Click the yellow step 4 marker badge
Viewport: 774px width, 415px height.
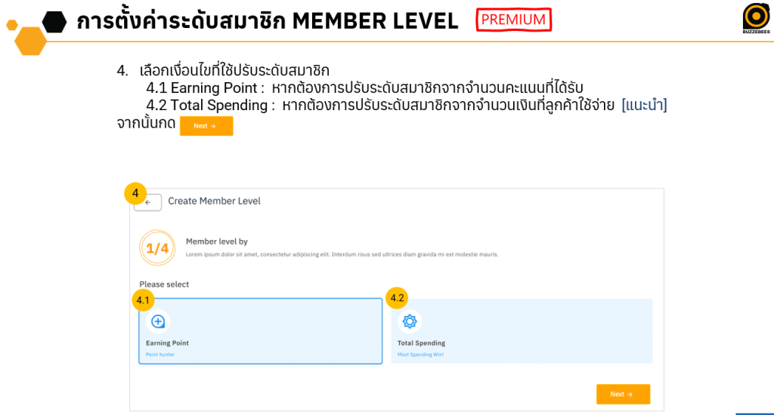coord(135,193)
